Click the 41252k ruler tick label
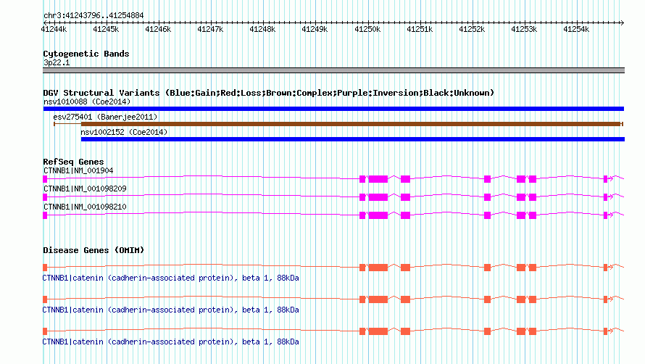This screenshot has height=364, width=645. pos(472,29)
